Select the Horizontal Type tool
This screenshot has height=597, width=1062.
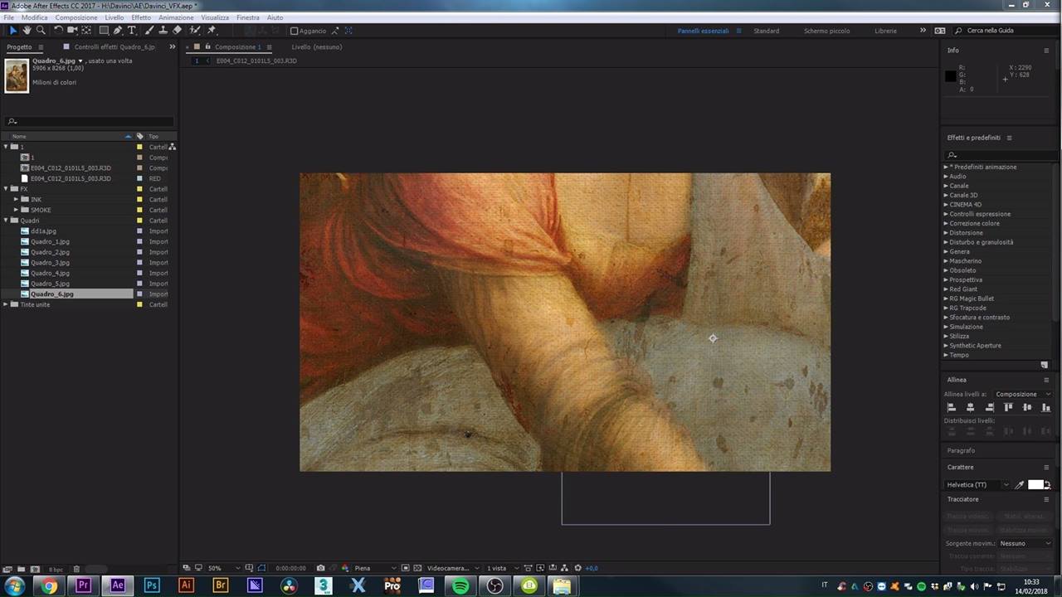point(131,31)
